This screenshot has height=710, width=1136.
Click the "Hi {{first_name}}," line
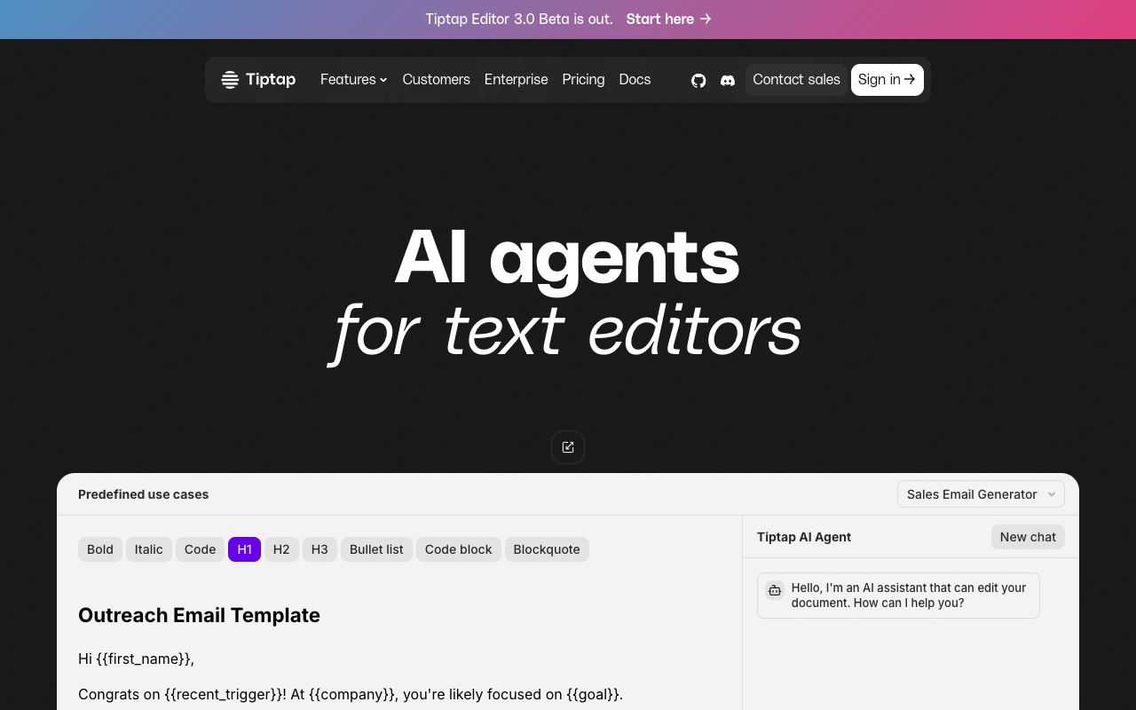[136, 659]
